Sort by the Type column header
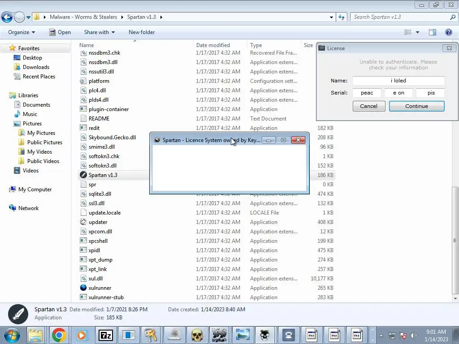The image size is (459, 344). (x=256, y=45)
